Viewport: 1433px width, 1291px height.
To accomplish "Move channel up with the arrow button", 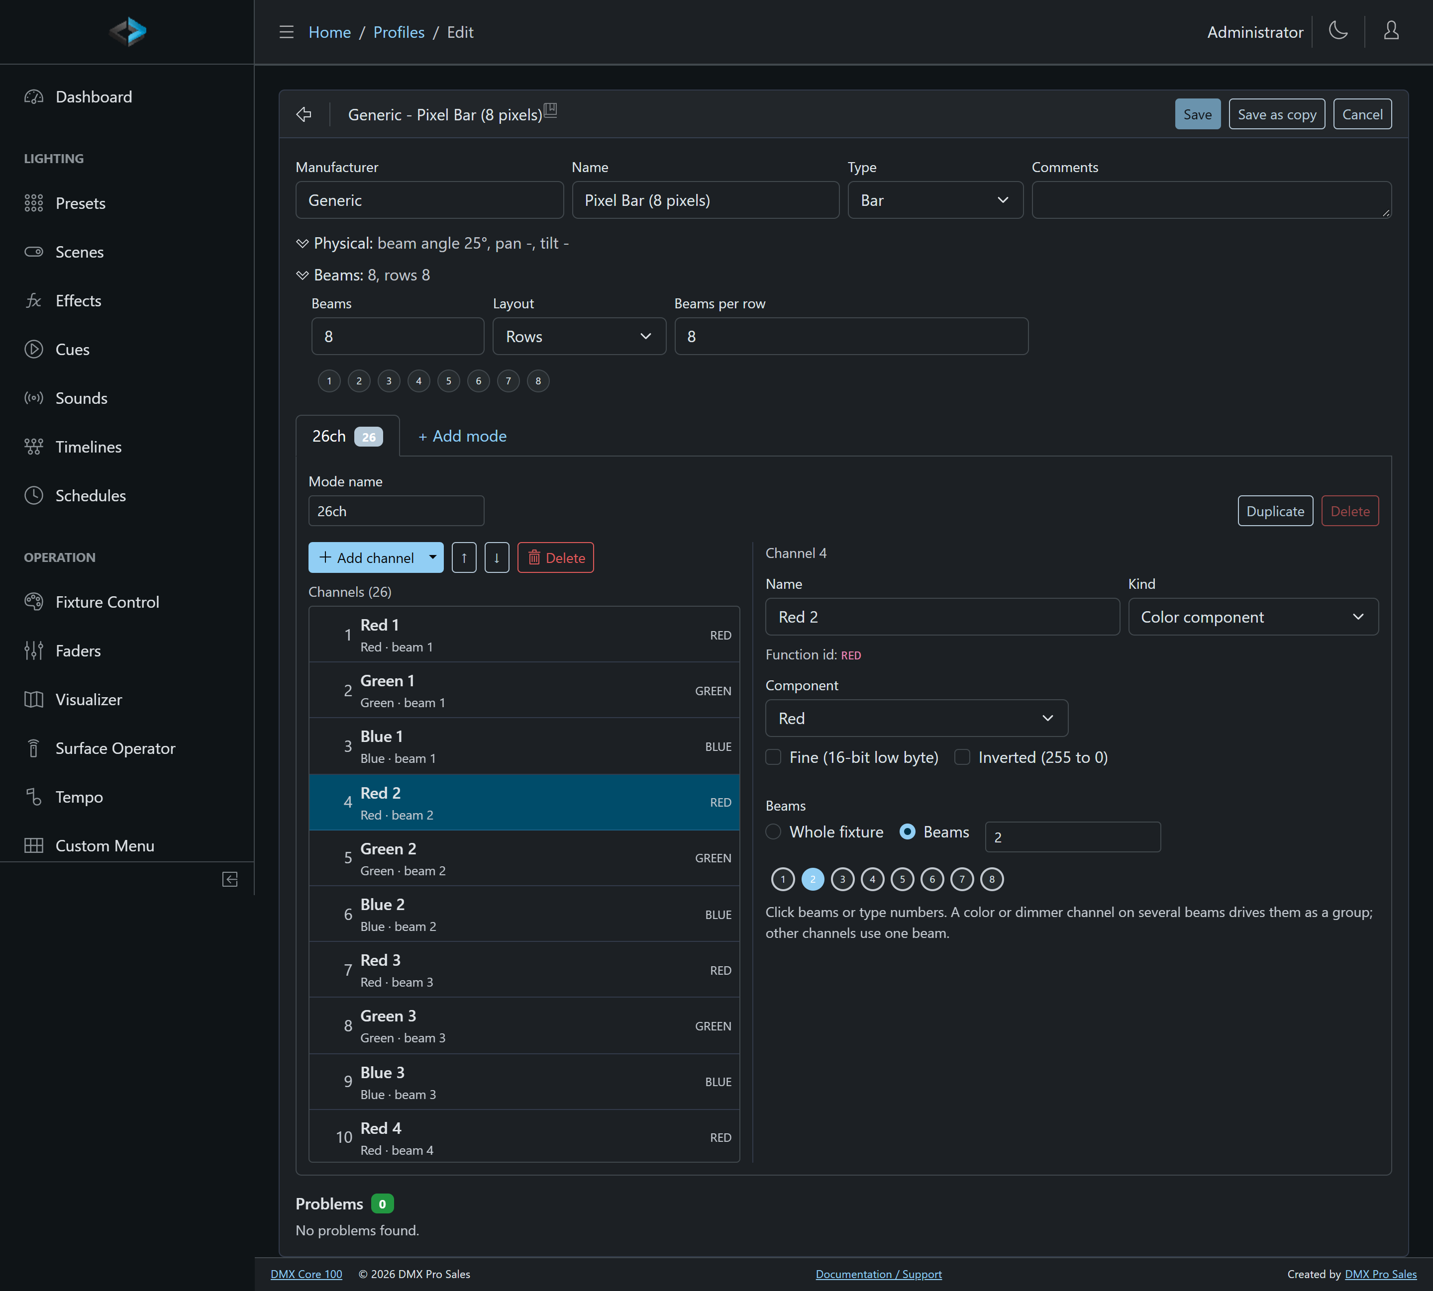I will pos(463,557).
